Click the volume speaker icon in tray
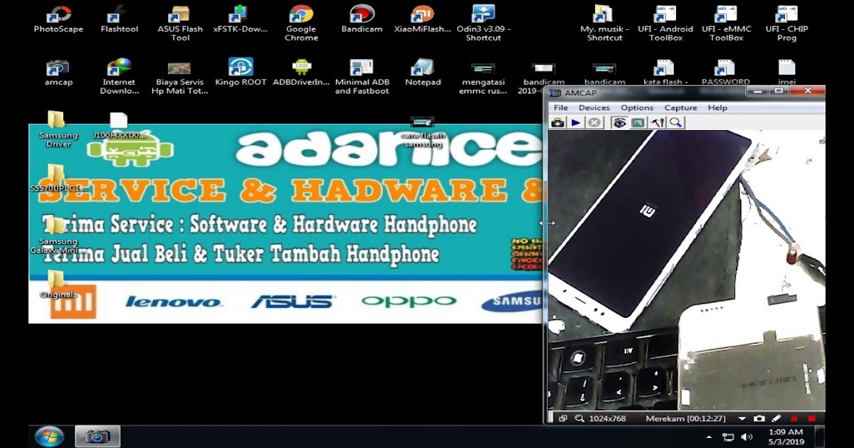 point(747,437)
